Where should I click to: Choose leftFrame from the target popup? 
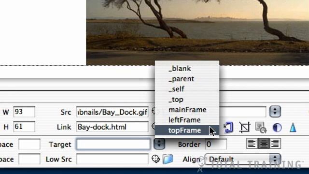tap(187, 120)
